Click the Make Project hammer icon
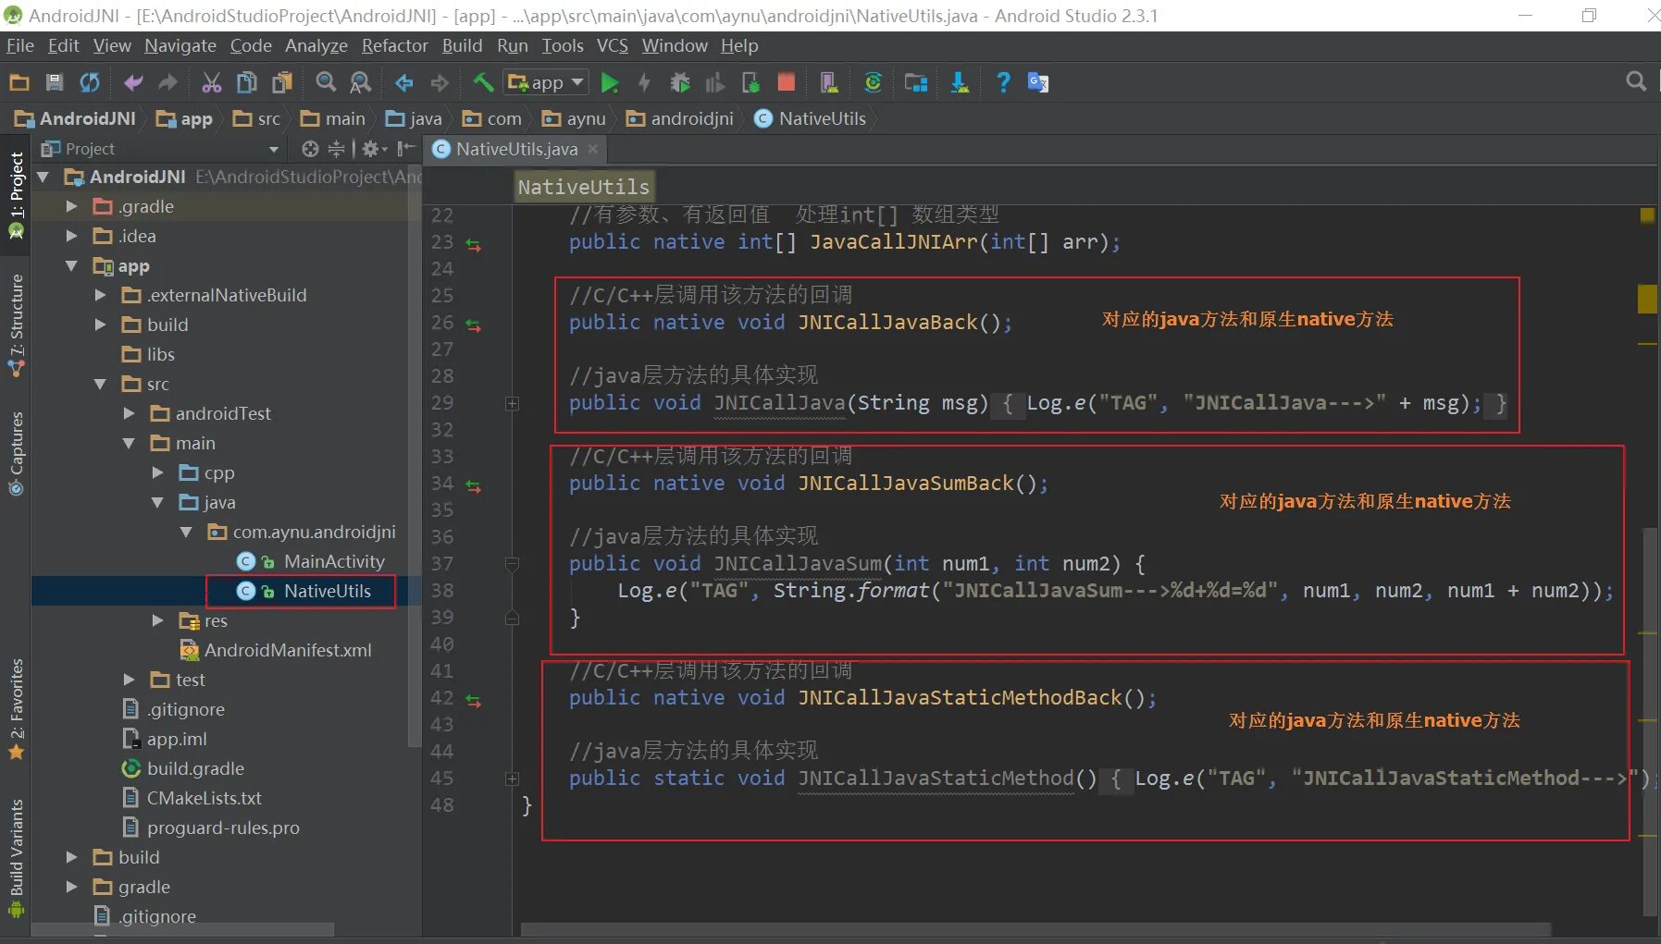Screen dimensions: 1661x944 click(x=483, y=82)
